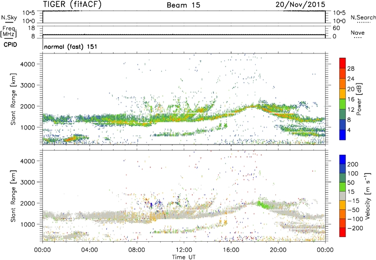The height and width of the screenshot is (260, 376).
Task: Click the 18 tick on frequency axis
Action: point(31,28)
